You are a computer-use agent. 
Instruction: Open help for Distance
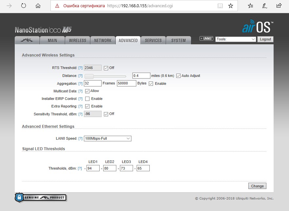click(x=80, y=76)
